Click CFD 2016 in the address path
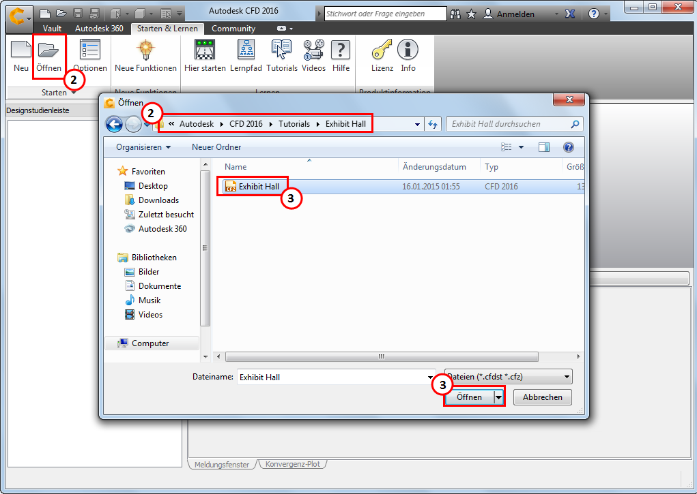Screen dimensions: 697x494 pos(246,124)
